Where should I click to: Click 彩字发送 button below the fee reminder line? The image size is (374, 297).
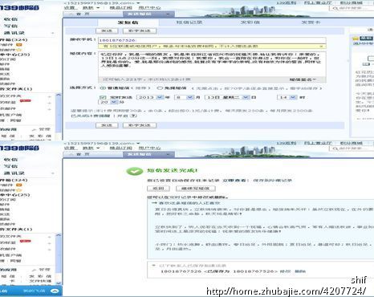click(x=140, y=125)
